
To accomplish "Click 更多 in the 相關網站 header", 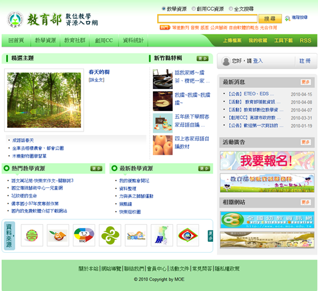I will click(x=305, y=202).
